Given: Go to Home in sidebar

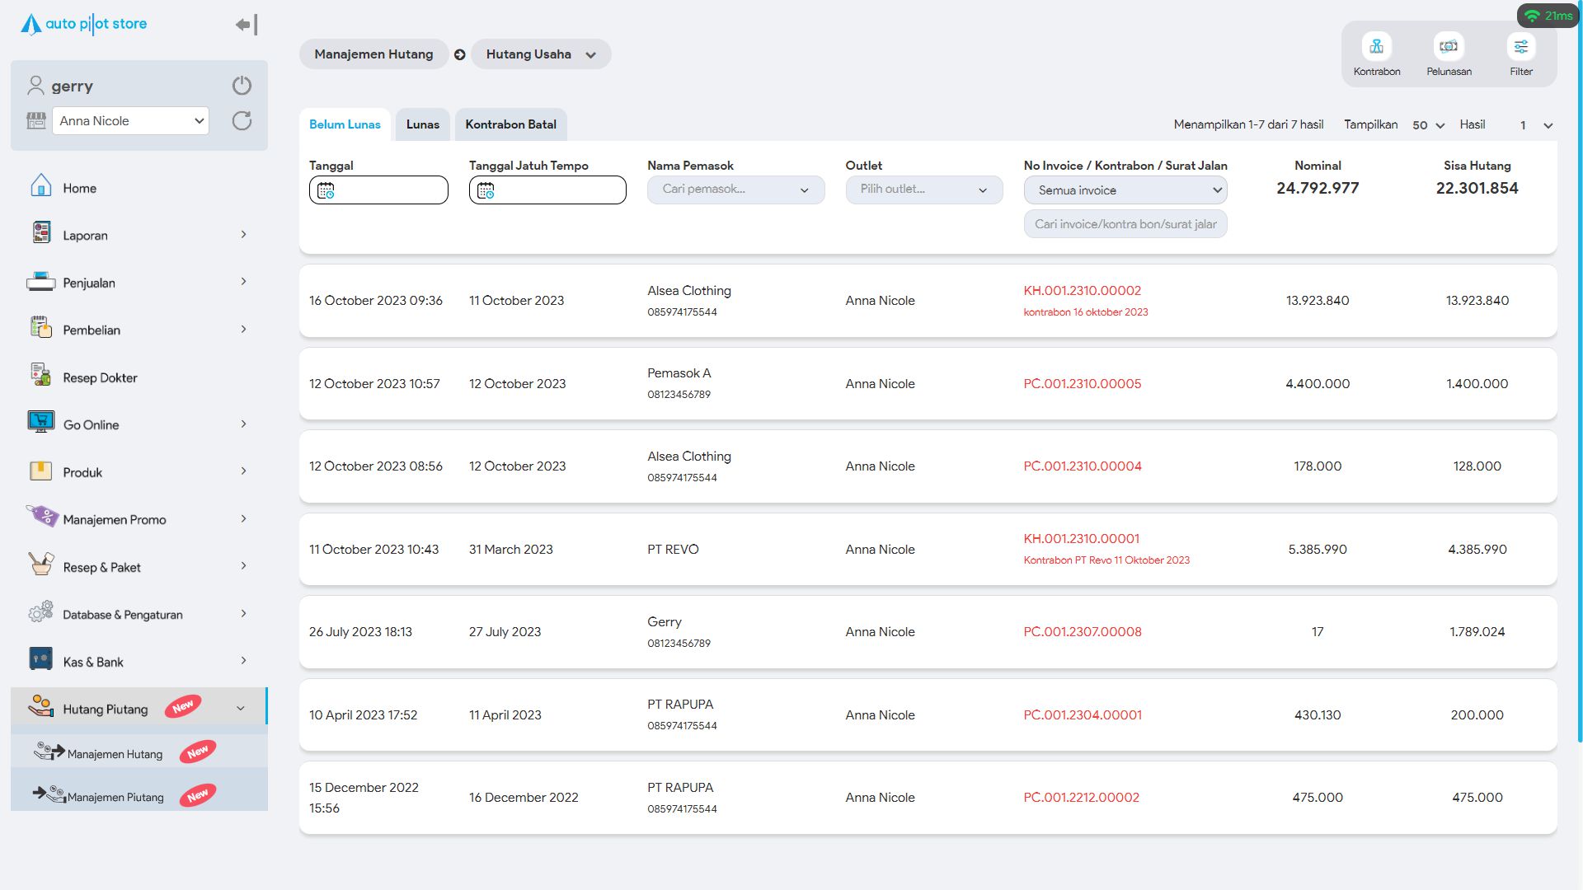Looking at the screenshot, I should point(79,188).
